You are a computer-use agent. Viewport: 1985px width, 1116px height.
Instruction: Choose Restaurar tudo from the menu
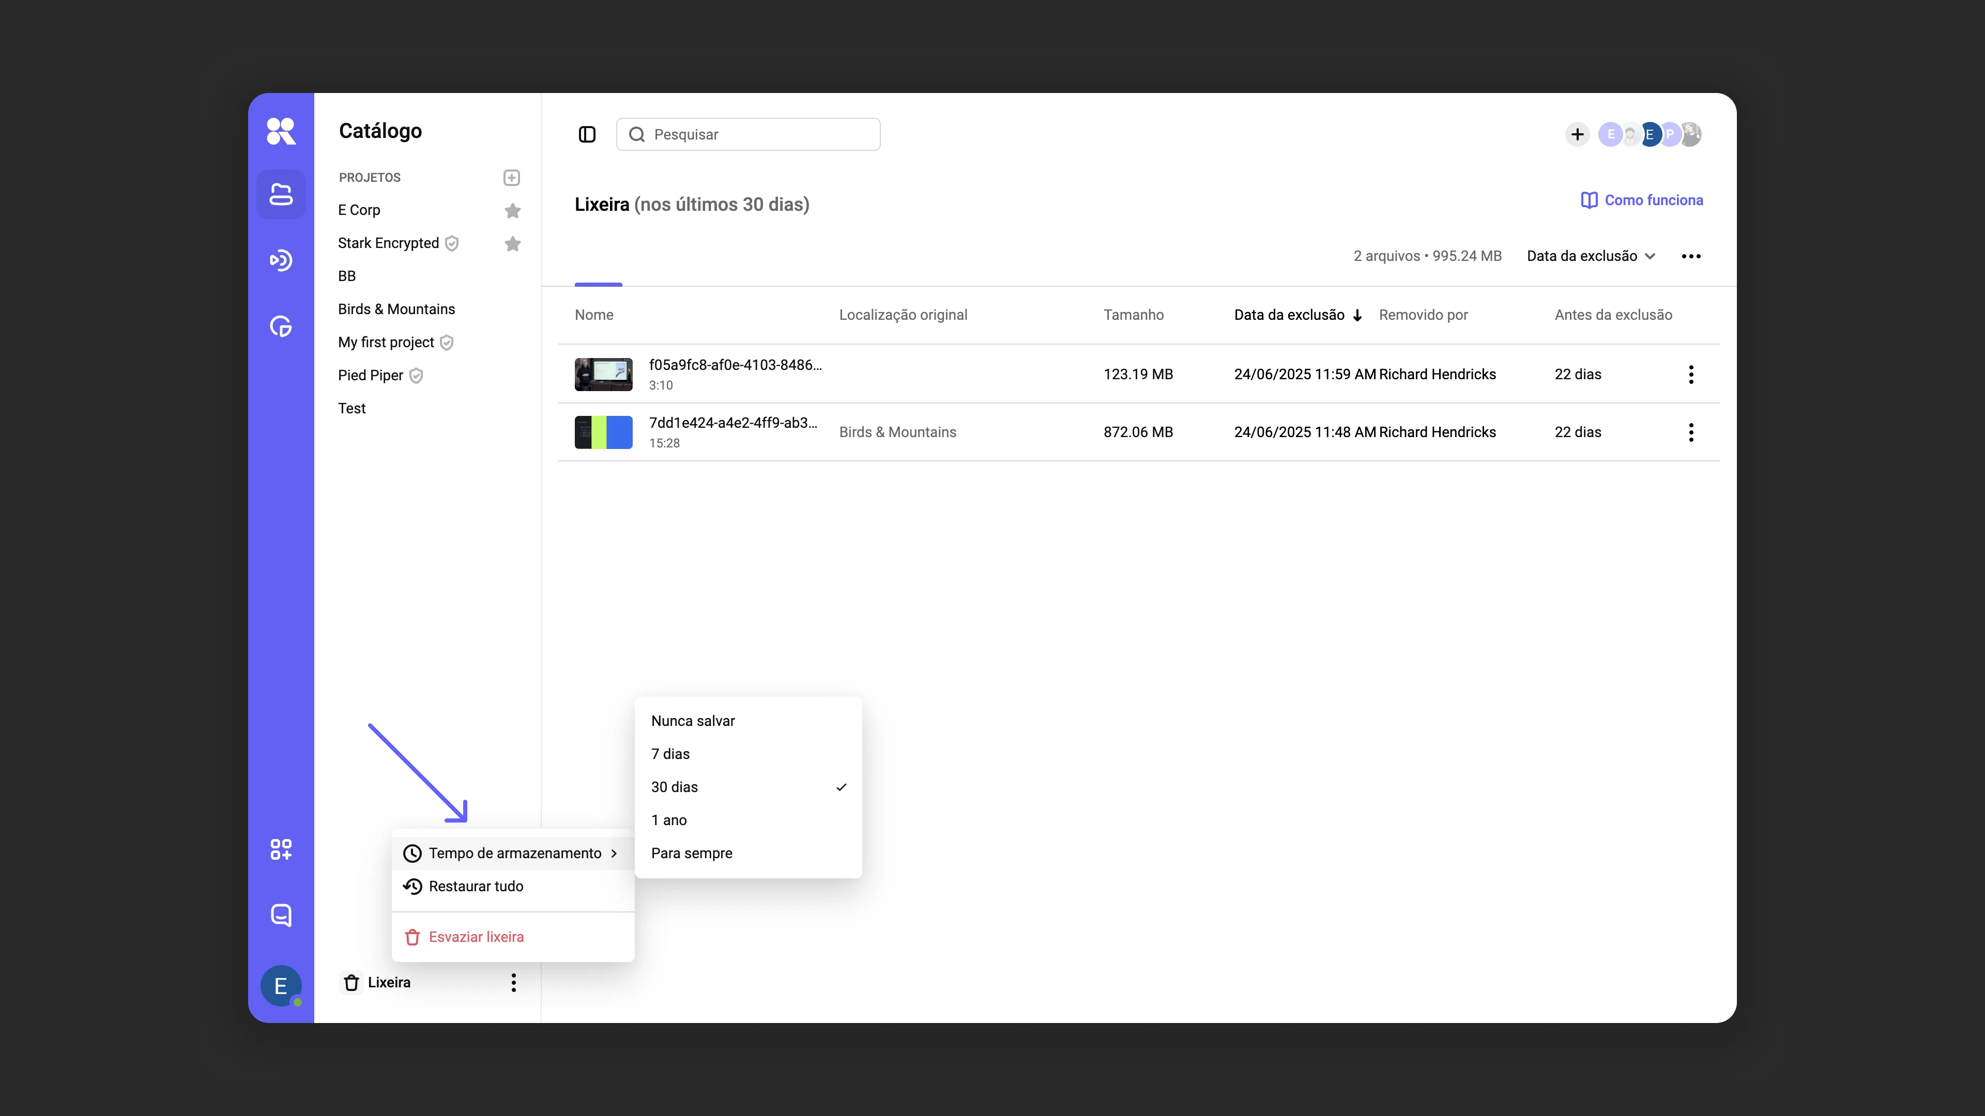(512, 887)
